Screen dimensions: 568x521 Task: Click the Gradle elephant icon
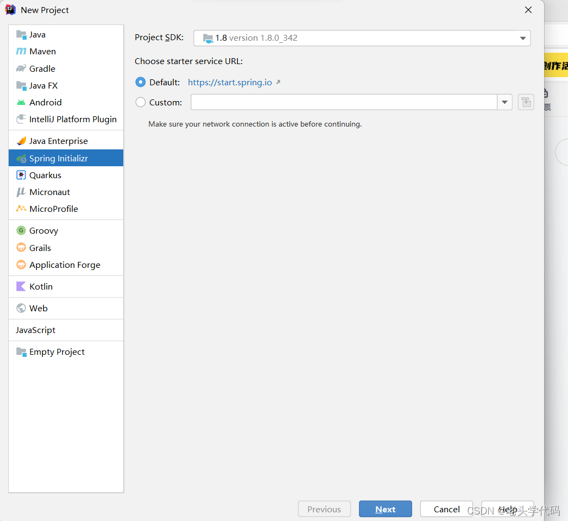21,68
